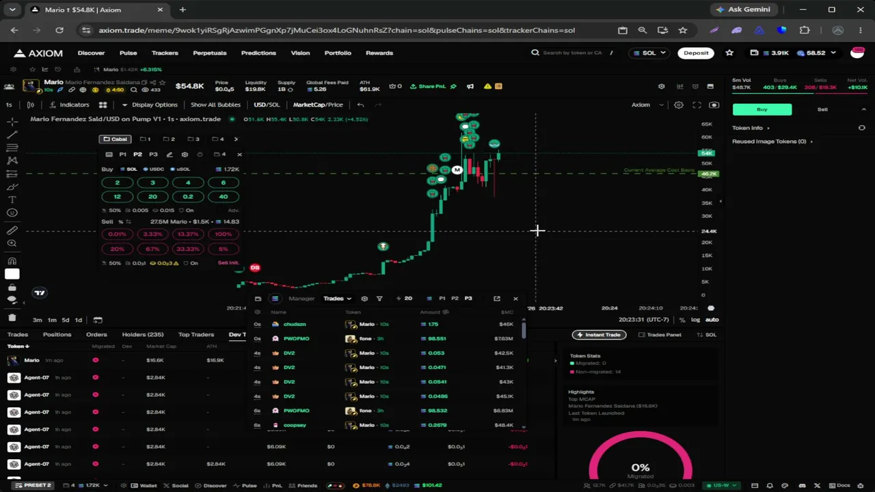This screenshot has height=492, width=875.
Task: Click the trades manager vertical scrollbar
Action: coord(524,330)
